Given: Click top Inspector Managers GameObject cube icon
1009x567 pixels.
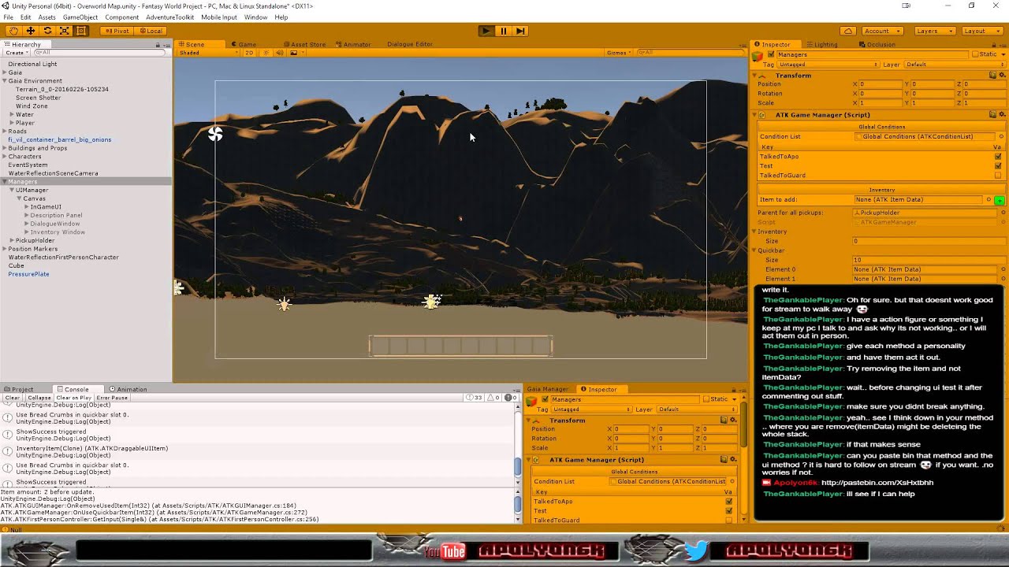Looking at the screenshot, I should (758, 56).
